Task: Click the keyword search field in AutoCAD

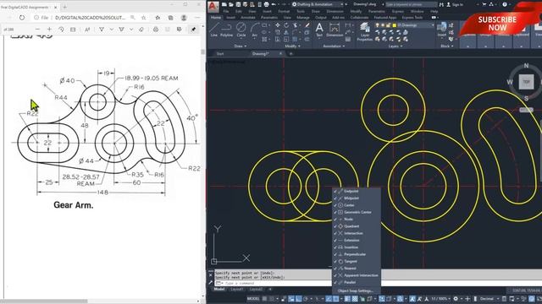Action: pyautogui.click(x=412, y=4)
